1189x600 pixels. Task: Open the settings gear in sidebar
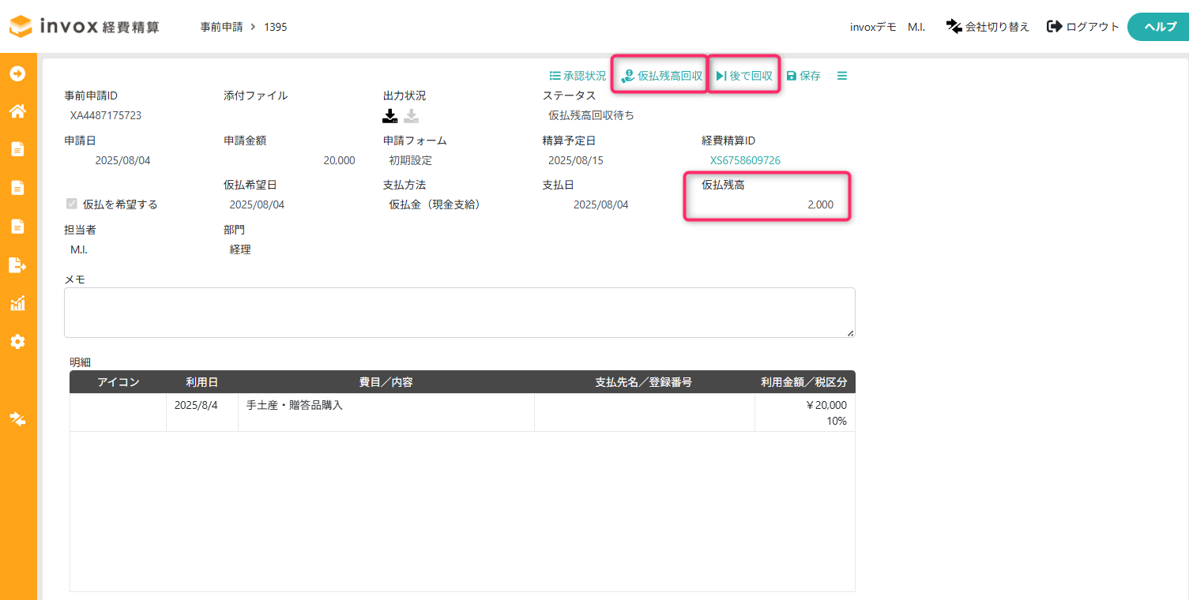click(17, 342)
